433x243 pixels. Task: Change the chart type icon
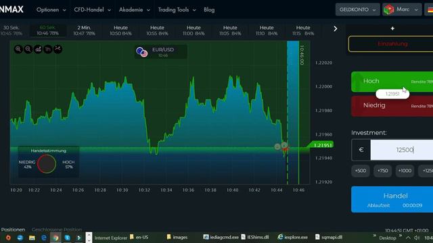[38, 49]
